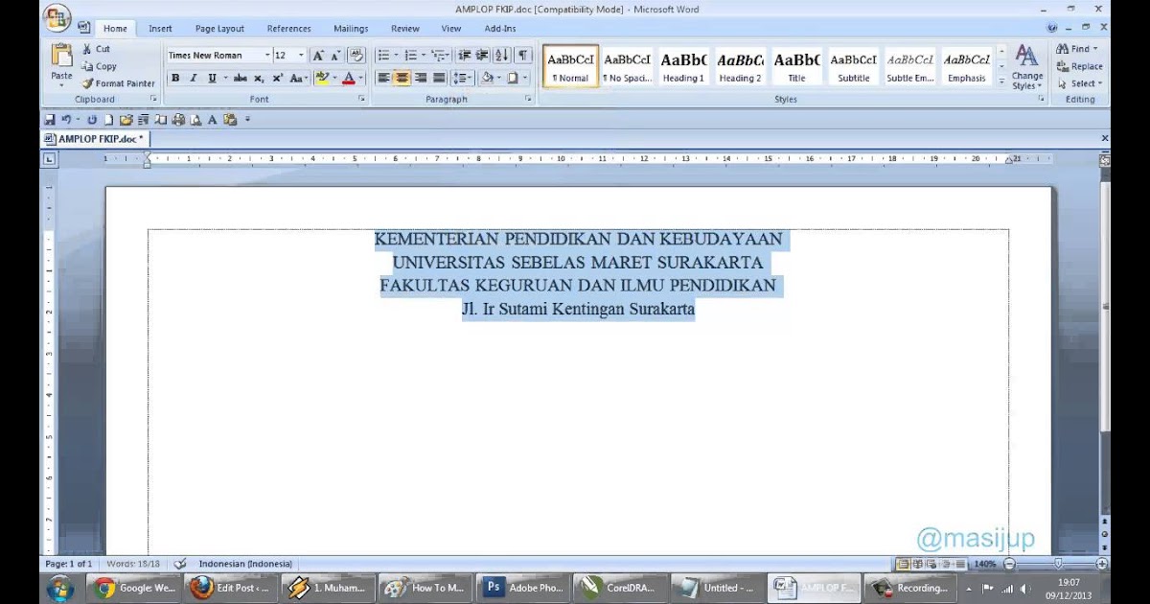Image resolution: width=1150 pixels, height=604 pixels.
Task: Open the Review tab
Action: click(x=405, y=29)
